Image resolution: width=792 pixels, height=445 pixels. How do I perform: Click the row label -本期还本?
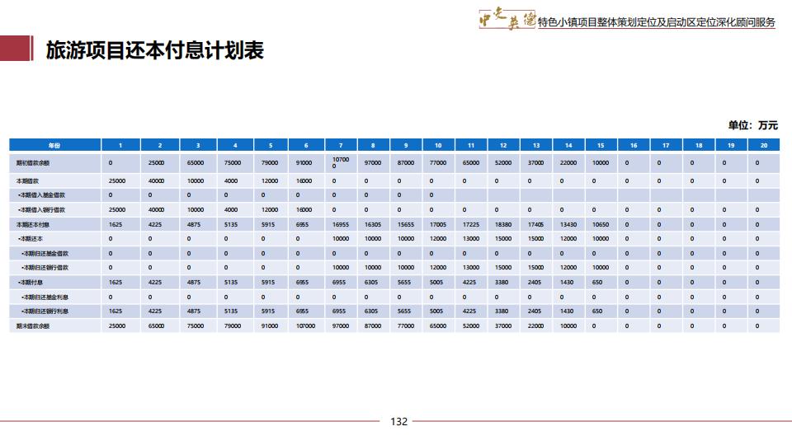pyautogui.click(x=31, y=239)
